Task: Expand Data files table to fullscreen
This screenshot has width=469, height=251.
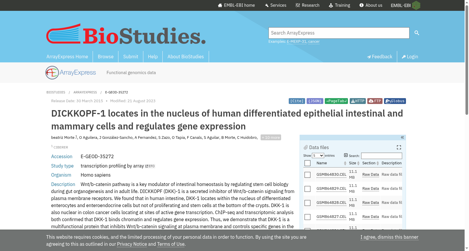Action: 399,147
